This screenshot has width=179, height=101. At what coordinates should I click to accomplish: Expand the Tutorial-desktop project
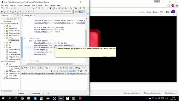[2, 78]
